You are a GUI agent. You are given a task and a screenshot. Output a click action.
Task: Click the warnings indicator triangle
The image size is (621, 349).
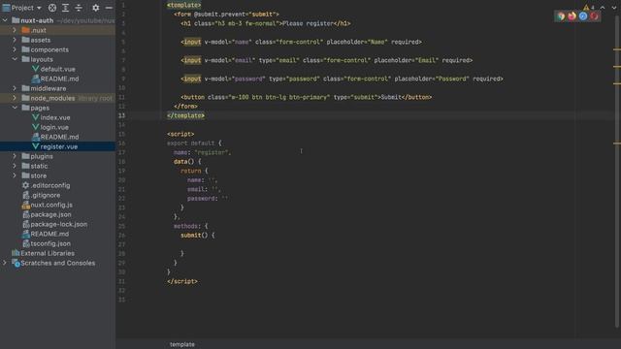tap(586, 8)
